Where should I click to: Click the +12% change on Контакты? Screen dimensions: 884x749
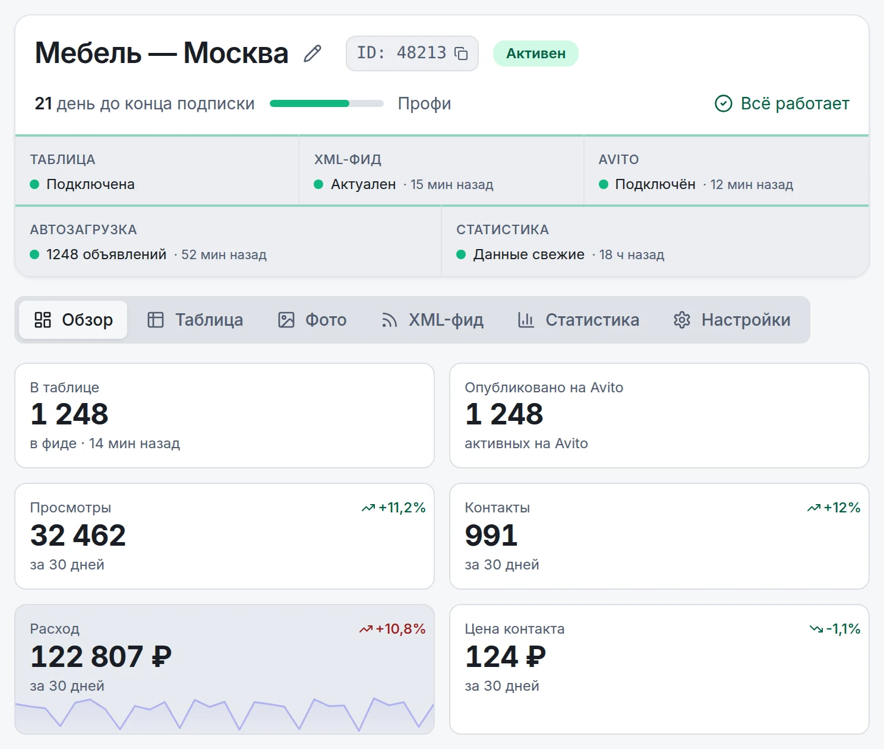[x=842, y=508]
